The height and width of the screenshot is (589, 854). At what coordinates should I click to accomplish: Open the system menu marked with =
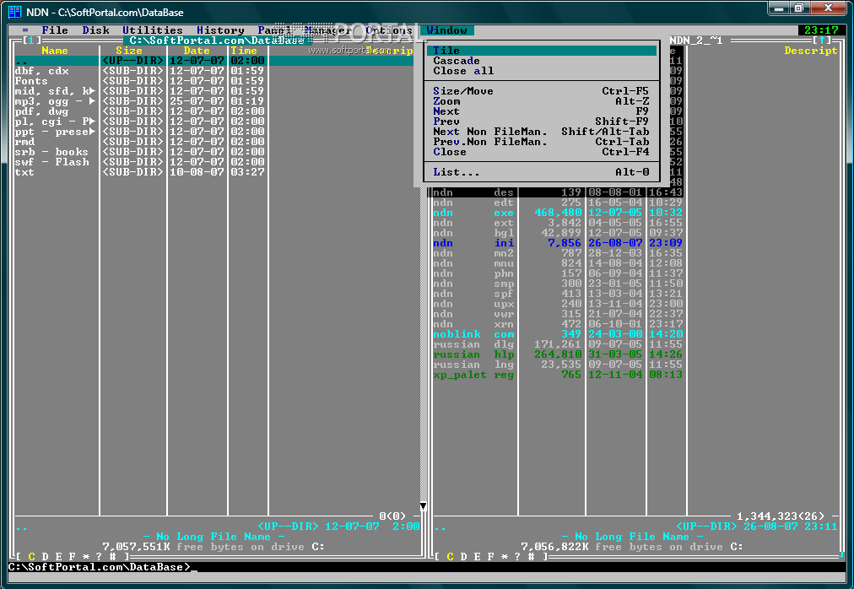point(25,30)
